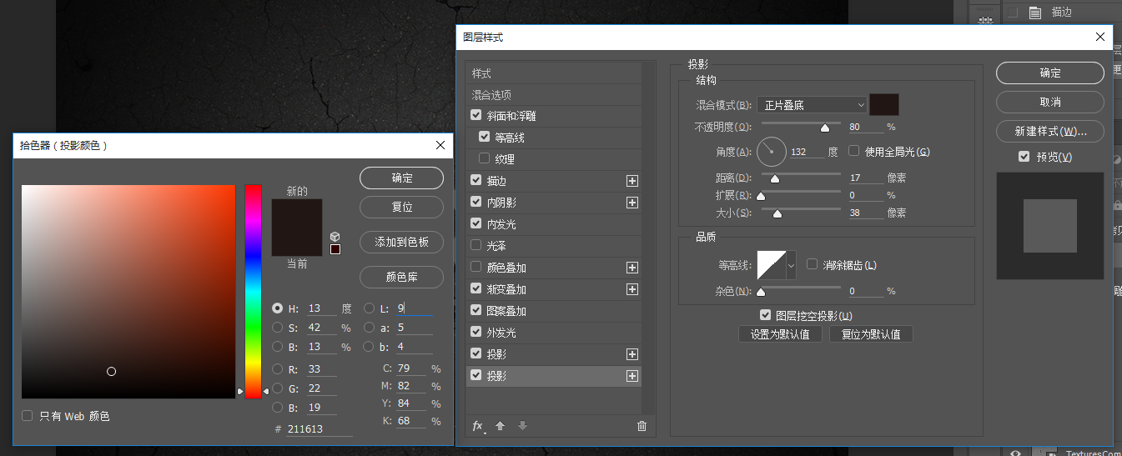Click the vertical hue spectrum slider
The height and width of the screenshot is (456, 1122).
[x=253, y=292]
